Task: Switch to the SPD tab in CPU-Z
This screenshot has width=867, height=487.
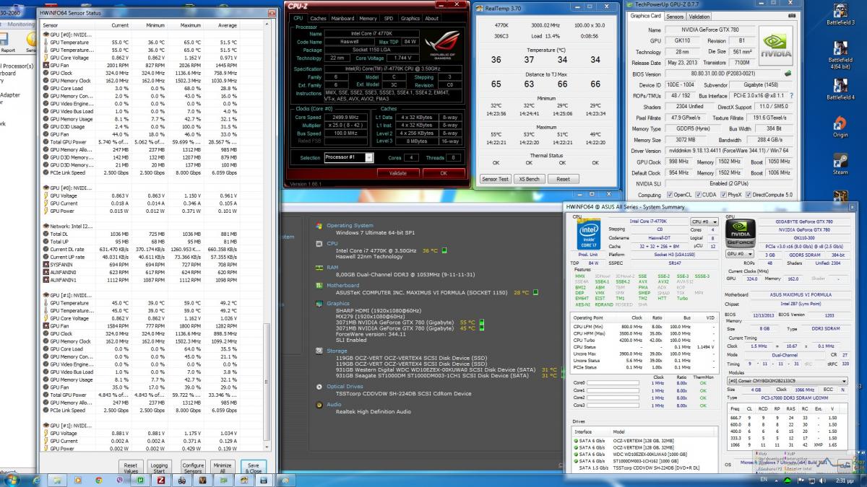Action: click(389, 19)
